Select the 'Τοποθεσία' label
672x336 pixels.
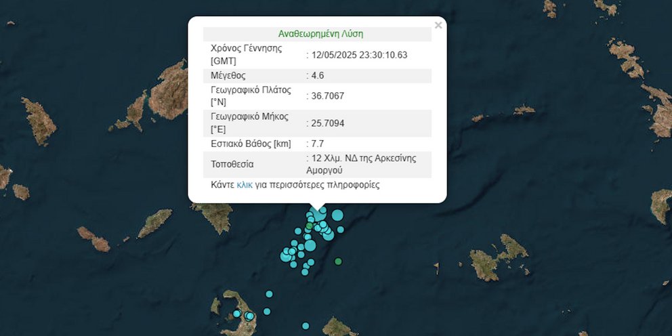click(x=232, y=165)
